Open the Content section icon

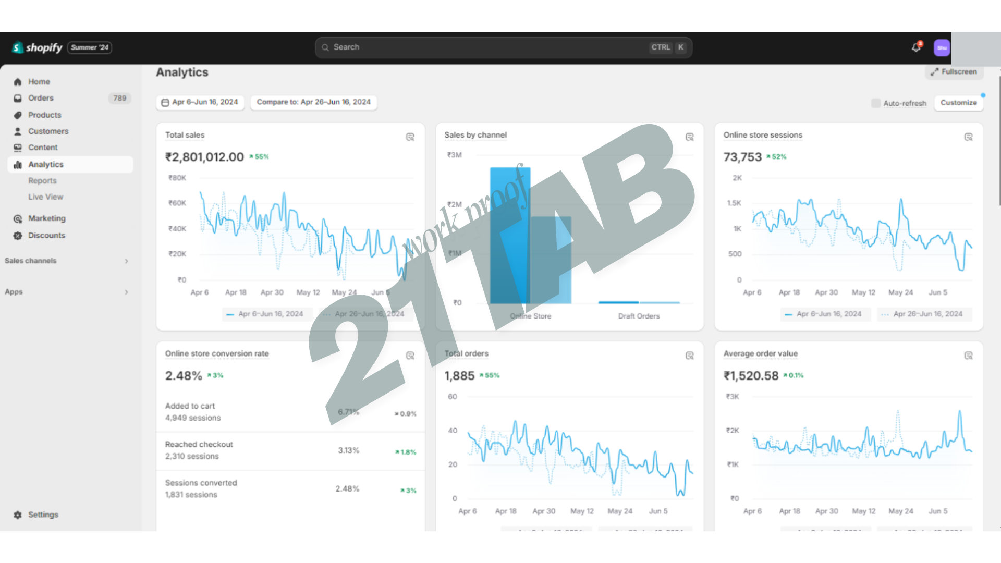(17, 147)
